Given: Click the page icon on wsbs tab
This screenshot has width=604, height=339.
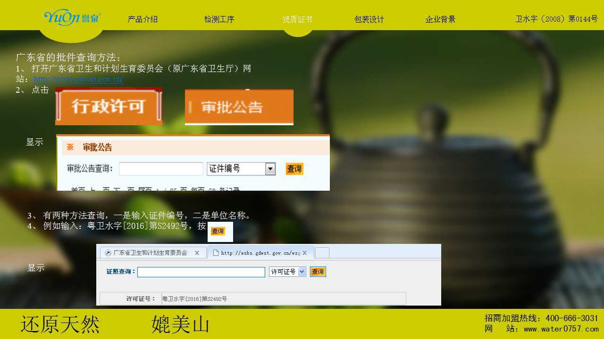Looking at the screenshot, I should tap(216, 253).
